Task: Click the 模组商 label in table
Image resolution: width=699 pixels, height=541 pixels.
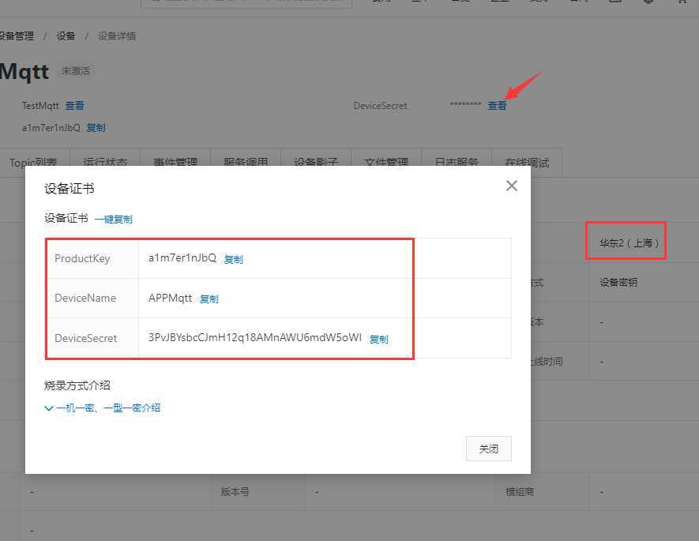Action: (x=520, y=492)
